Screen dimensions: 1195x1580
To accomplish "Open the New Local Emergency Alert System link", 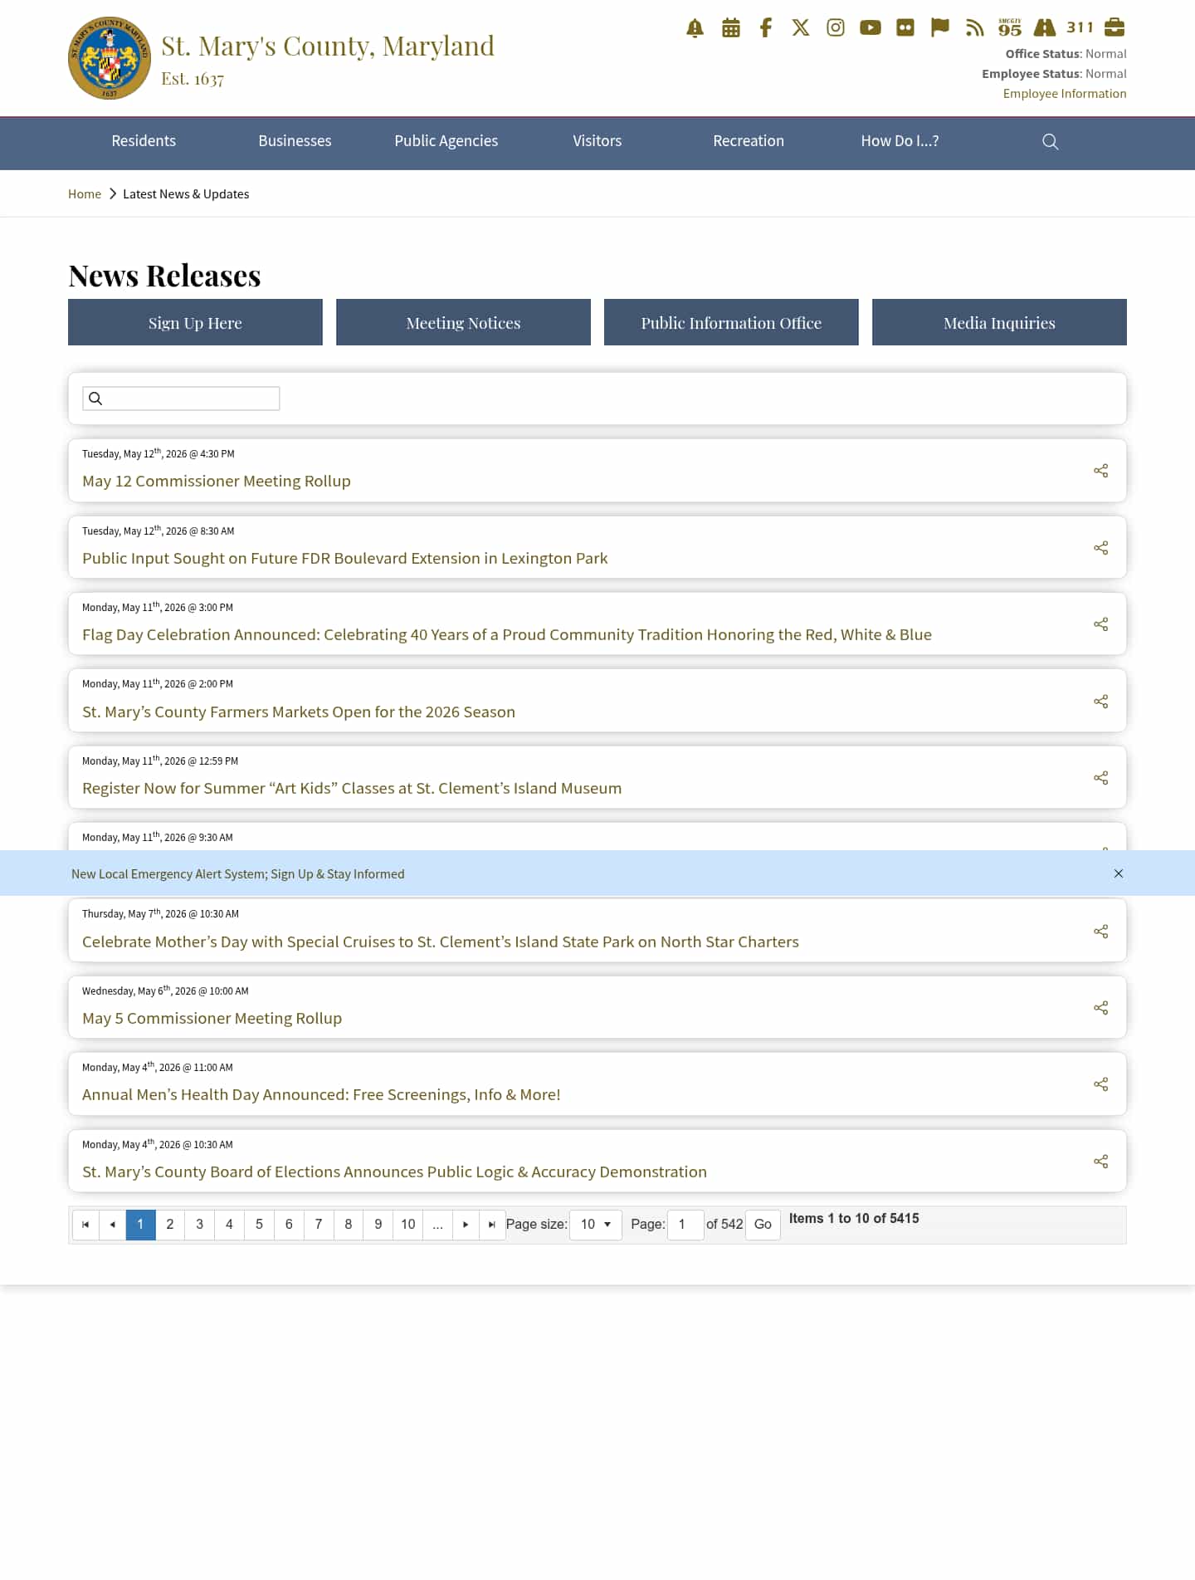I will pos(238,874).
